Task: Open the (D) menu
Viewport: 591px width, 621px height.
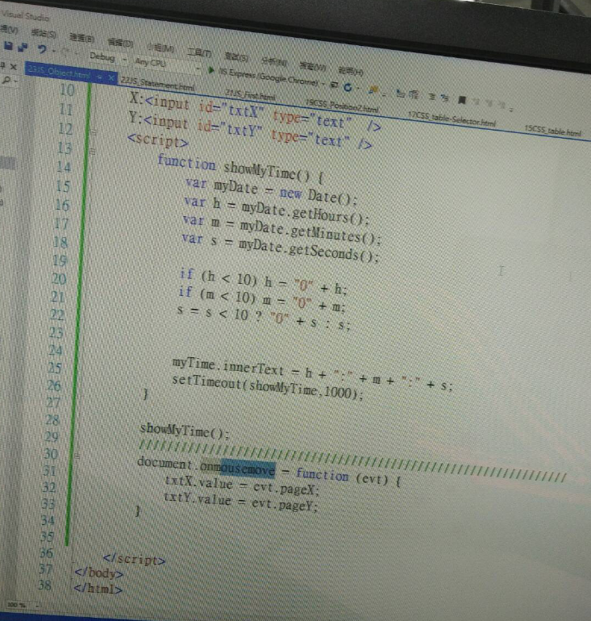Action: pyautogui.click(x=120, y=43)
